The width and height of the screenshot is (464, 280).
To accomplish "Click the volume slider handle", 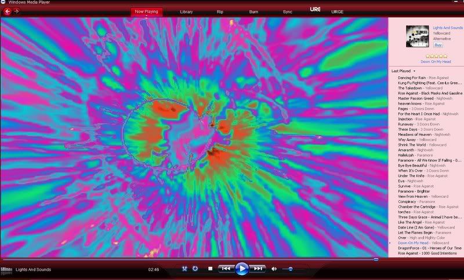I will coord(291,269).
